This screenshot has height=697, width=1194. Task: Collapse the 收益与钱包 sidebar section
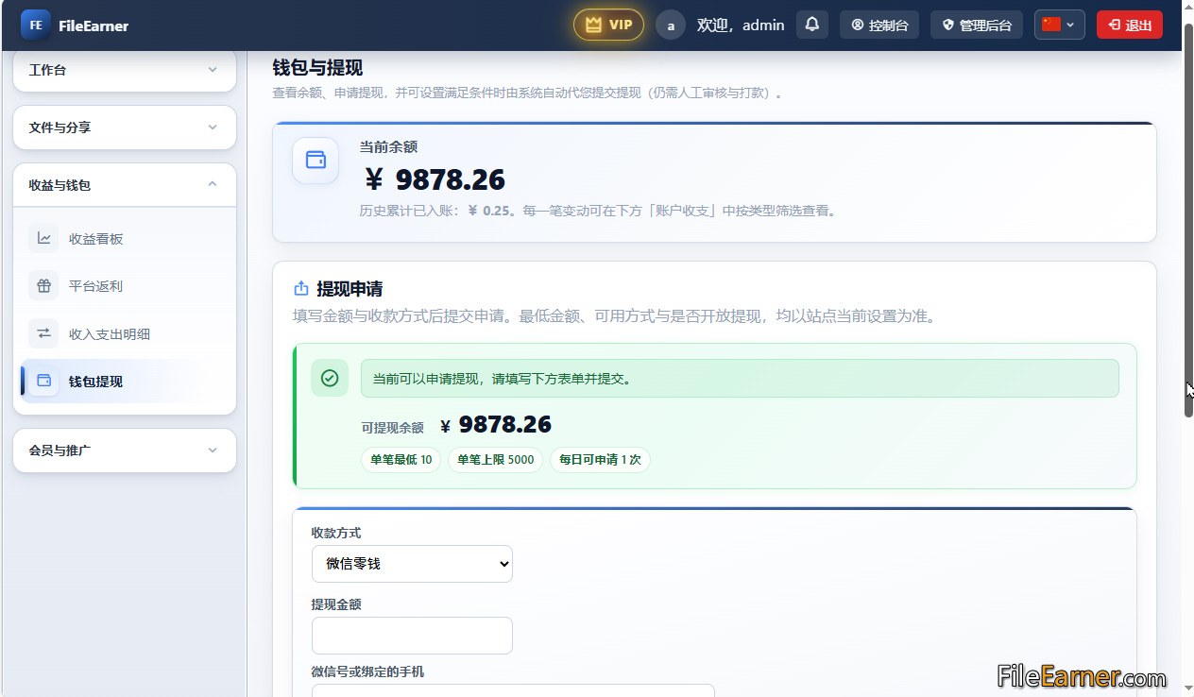tap(125, 185)
